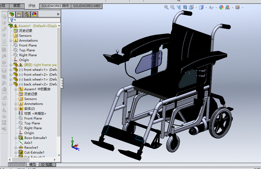Select Revolve1 in the feature tree
This screenshot has height=169, width=261.
click(31, 148)
